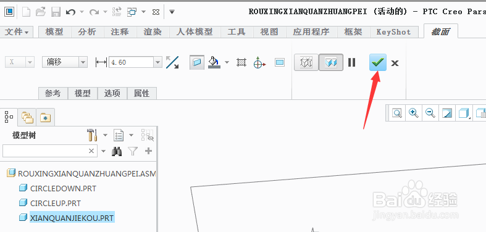Redo the last action
The image size is (486, 232).
94,12
